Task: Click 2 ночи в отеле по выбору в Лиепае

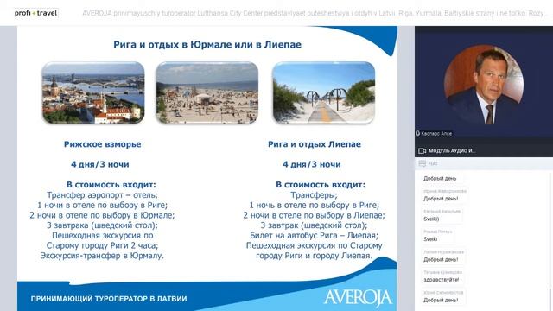Action: pyautogui.click(x=314, y=215)
